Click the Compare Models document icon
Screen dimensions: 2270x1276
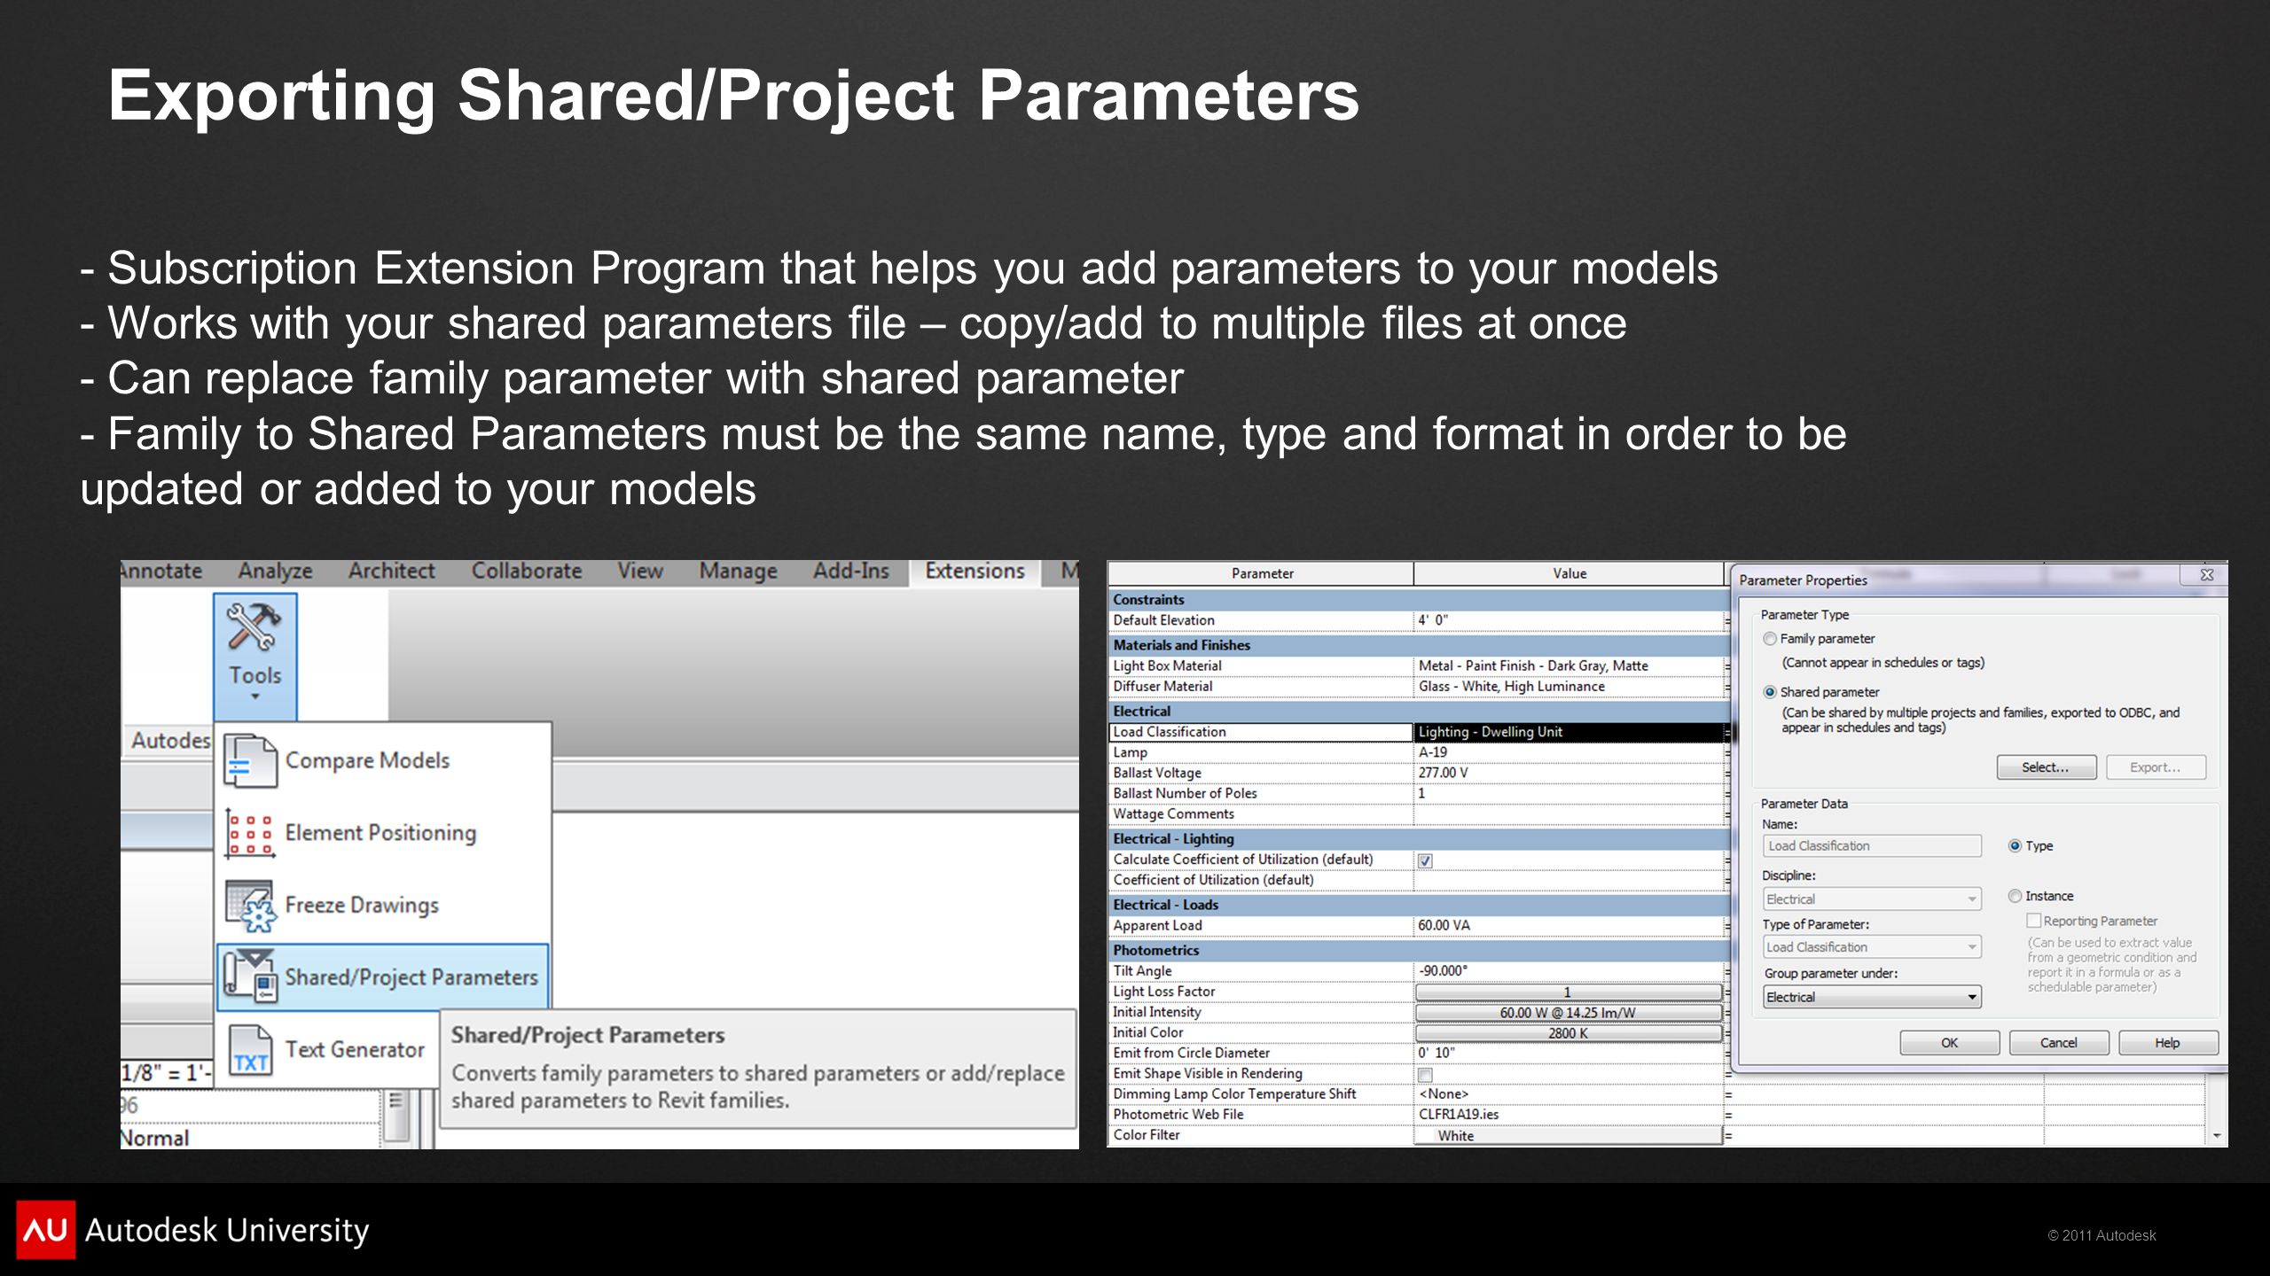250,761
